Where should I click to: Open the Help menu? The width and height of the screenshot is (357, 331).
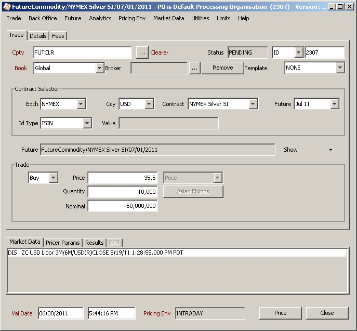point(244,18)
